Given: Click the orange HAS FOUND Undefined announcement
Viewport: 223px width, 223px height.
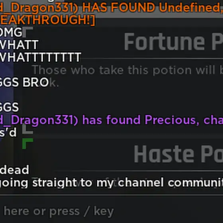Looking at the screenshot, I should point(111,7).
